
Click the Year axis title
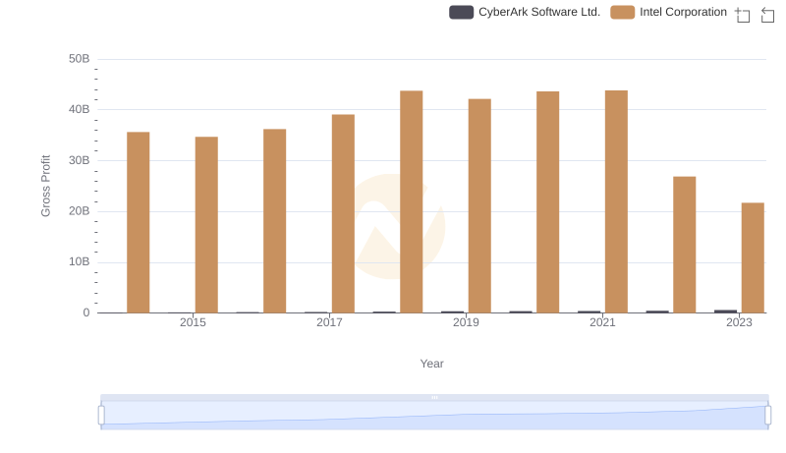pyautogui.click(x=431, y=364)
